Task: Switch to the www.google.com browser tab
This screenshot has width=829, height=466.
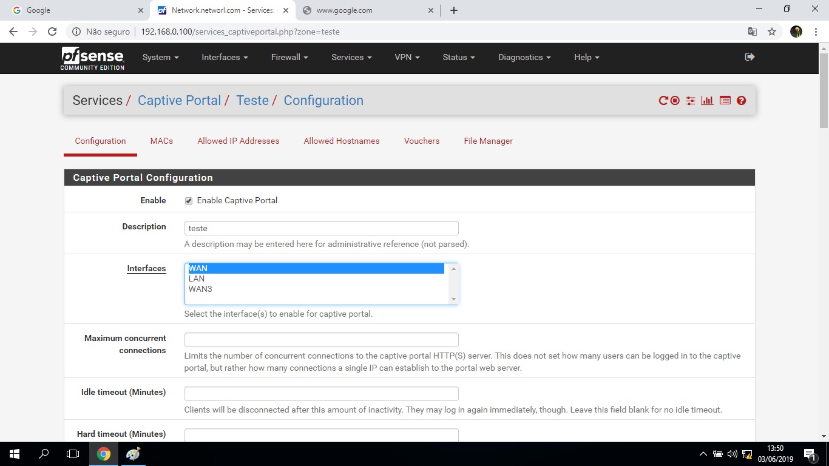Action: pyautogui.click(x=369, y=10)
